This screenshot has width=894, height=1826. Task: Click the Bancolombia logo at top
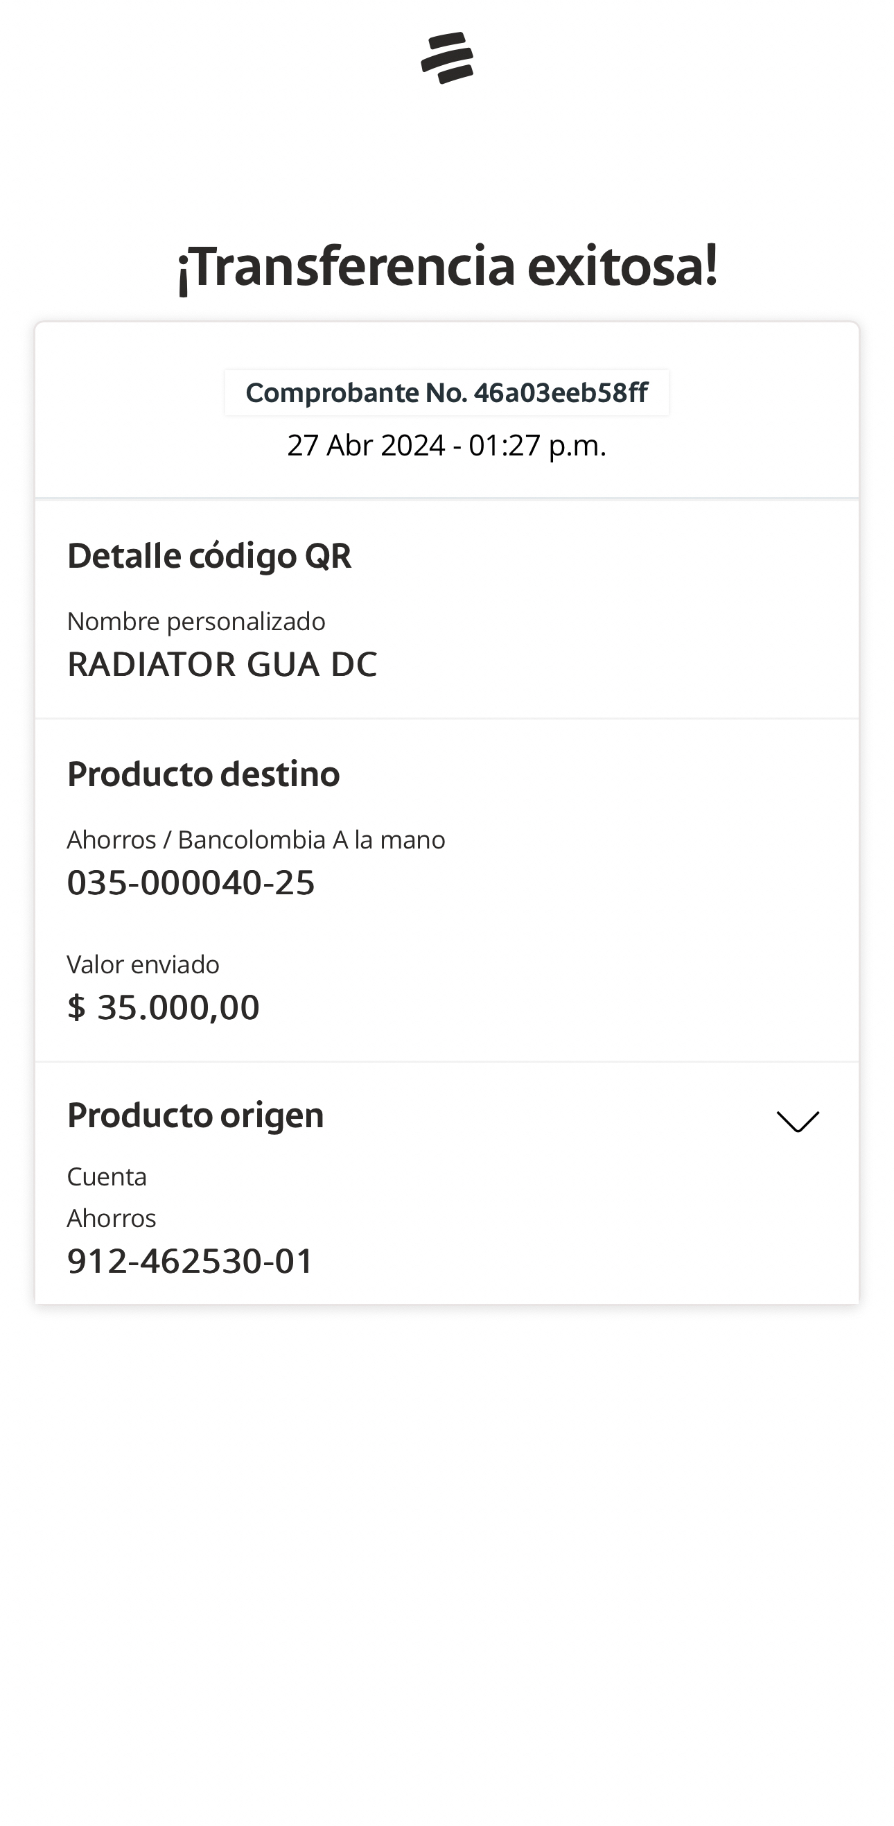point(447,58)
